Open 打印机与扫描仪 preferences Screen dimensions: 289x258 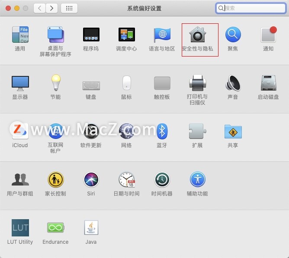(x=197, y=83)
